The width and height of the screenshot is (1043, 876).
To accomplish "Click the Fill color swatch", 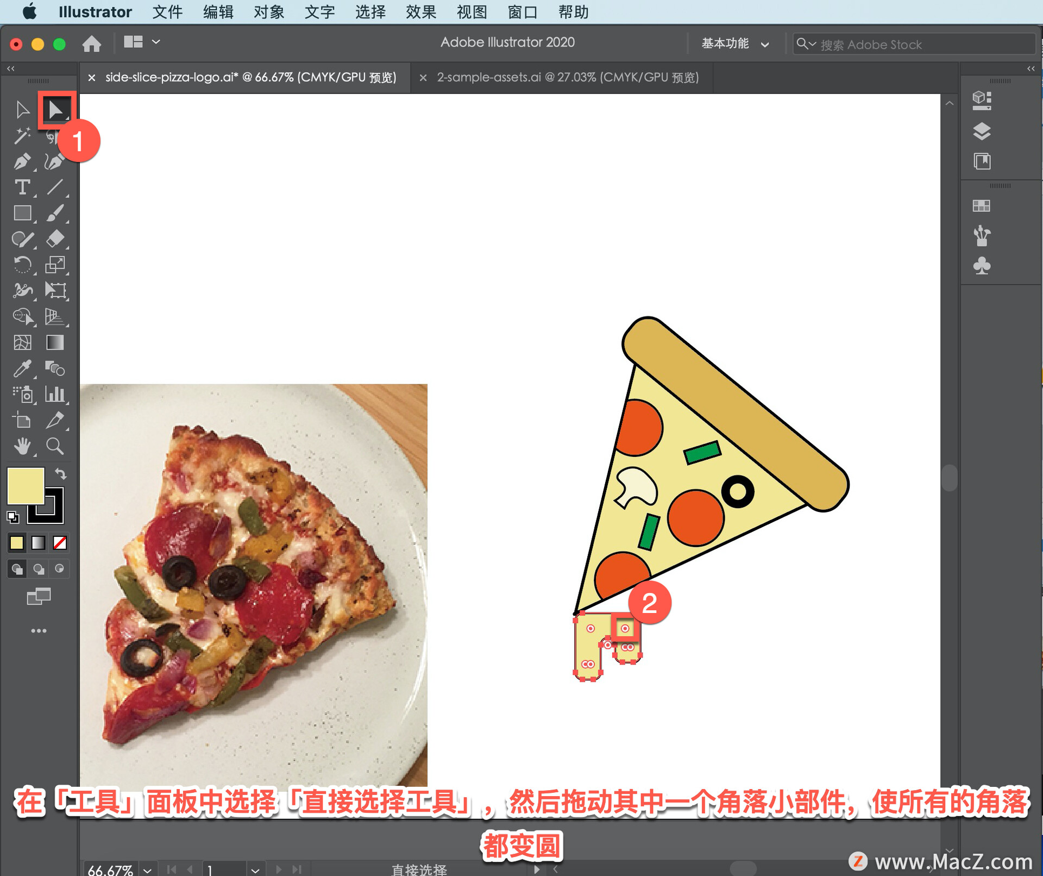I will [25, 486].
